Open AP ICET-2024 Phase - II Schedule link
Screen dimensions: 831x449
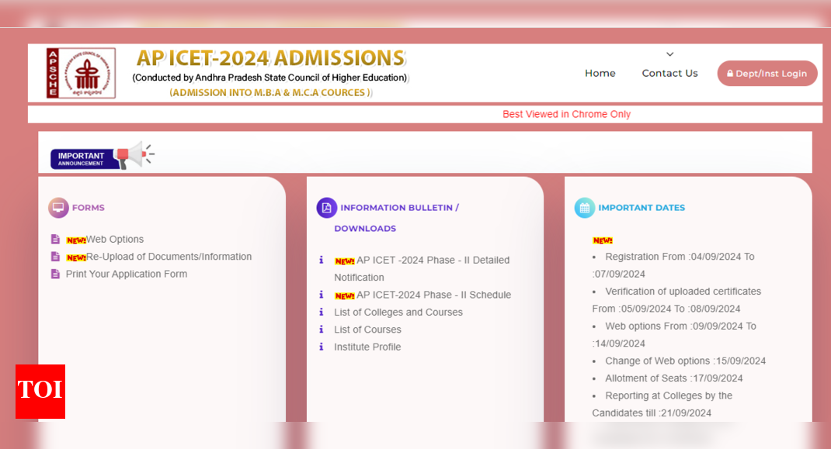(x=433, y=295)
